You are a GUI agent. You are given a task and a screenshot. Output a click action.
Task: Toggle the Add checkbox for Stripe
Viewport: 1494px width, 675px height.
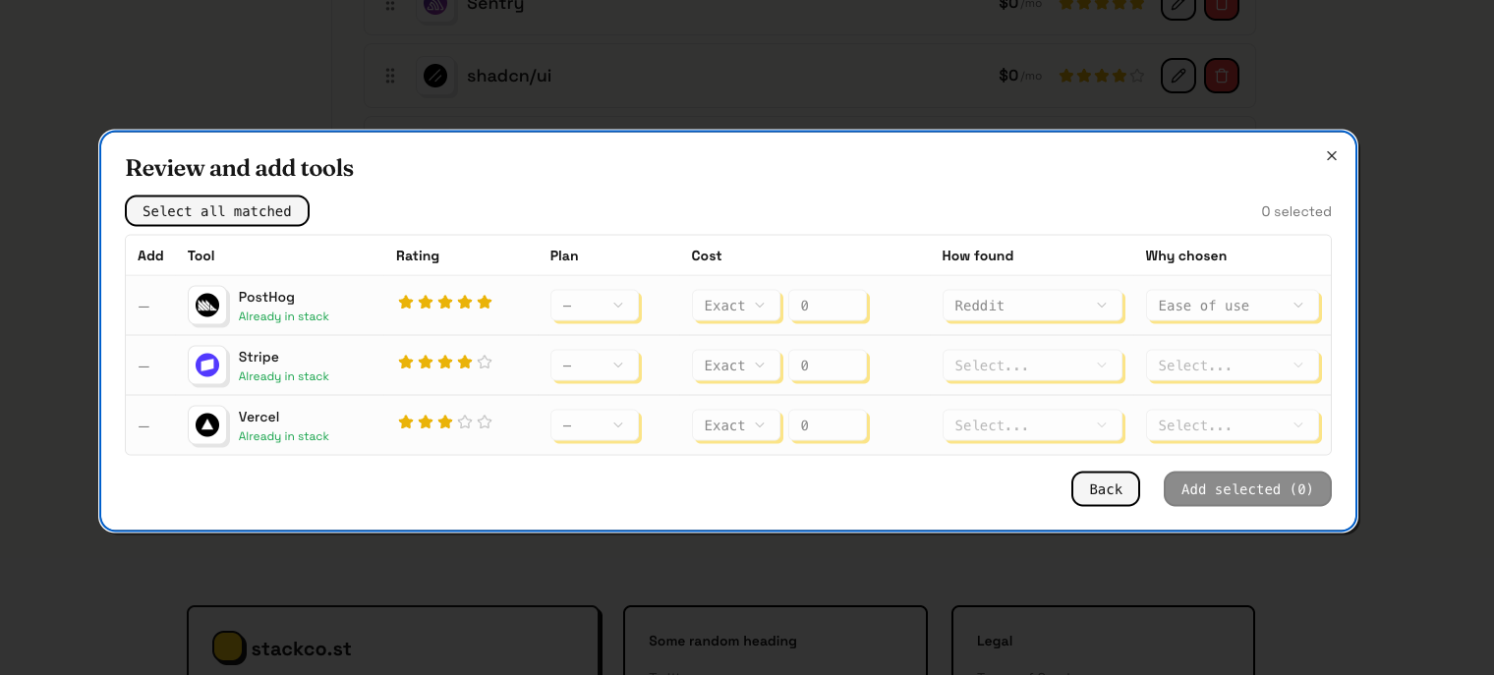(144, 366)
